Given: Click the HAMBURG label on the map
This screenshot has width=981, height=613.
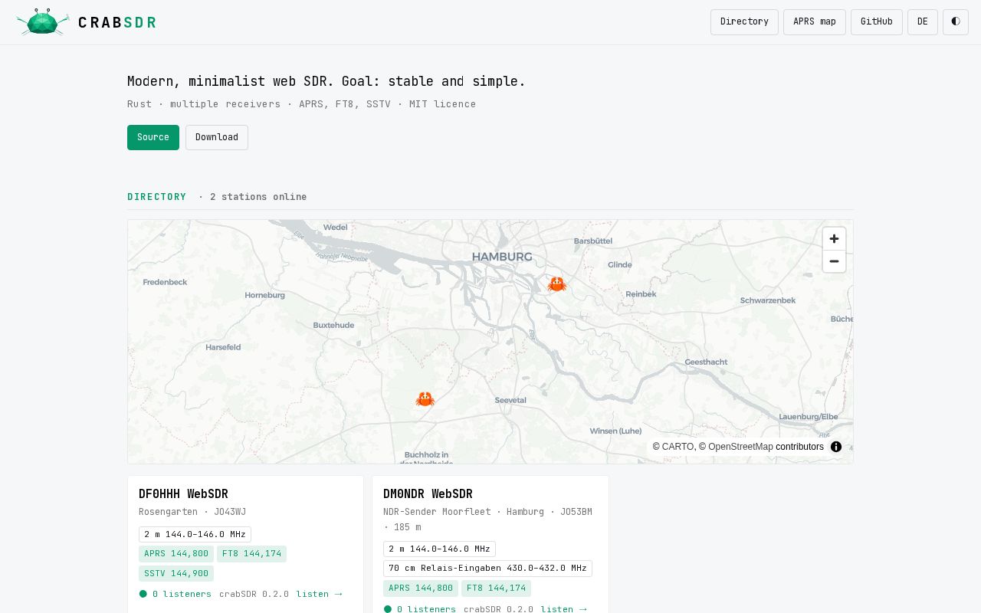Looking at the screenshot, I should click(x=502, y=257).
